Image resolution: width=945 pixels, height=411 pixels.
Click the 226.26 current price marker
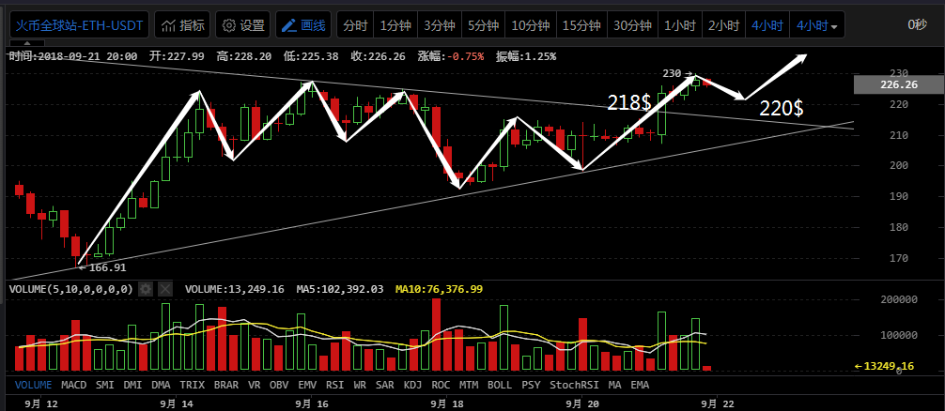[898, 84]
